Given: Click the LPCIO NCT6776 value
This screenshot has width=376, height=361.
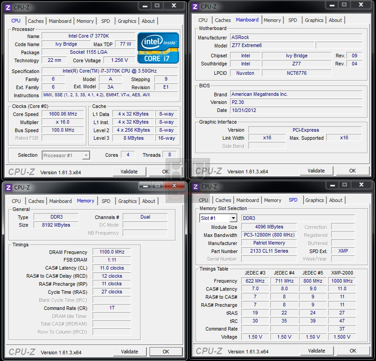Looking at the screenshot, I should pyautogui.click(x=297, y=73).
